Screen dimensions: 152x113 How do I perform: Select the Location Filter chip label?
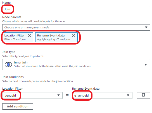(15, 35)
